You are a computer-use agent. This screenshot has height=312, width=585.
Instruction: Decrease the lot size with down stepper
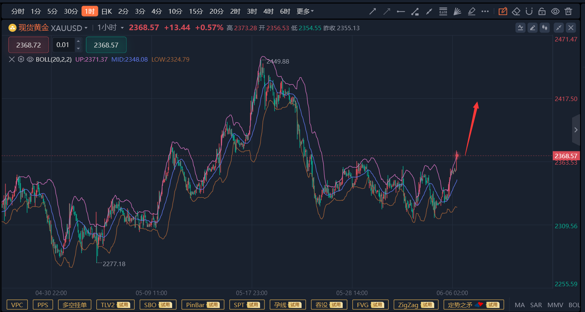coord(78,48)
